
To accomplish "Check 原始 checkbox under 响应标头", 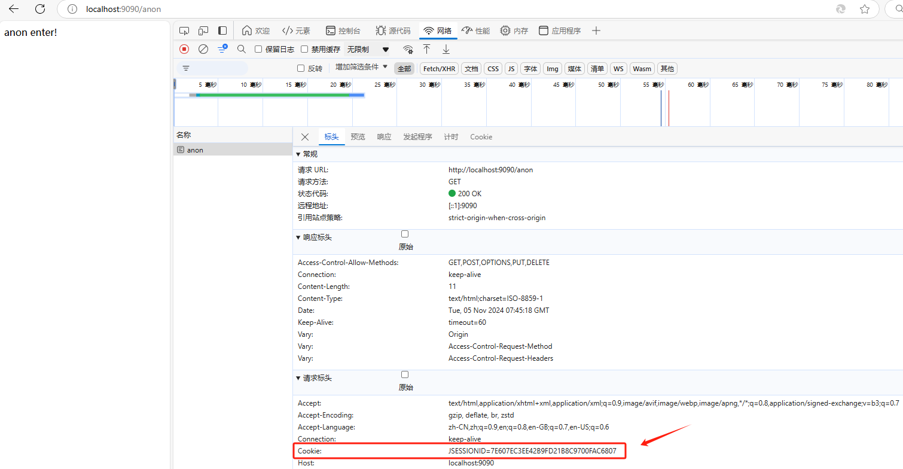I will tap(405, 234).
